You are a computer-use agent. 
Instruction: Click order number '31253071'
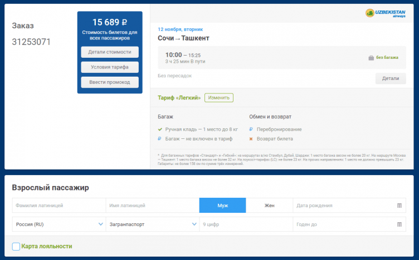(31, 42)
